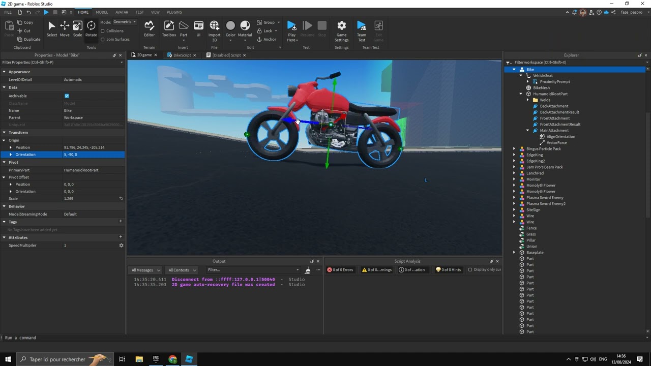Expand the Position property arrow under Origin
Image resolution: width=651 pixels, height=366 pixels.
tap(11, 147)
